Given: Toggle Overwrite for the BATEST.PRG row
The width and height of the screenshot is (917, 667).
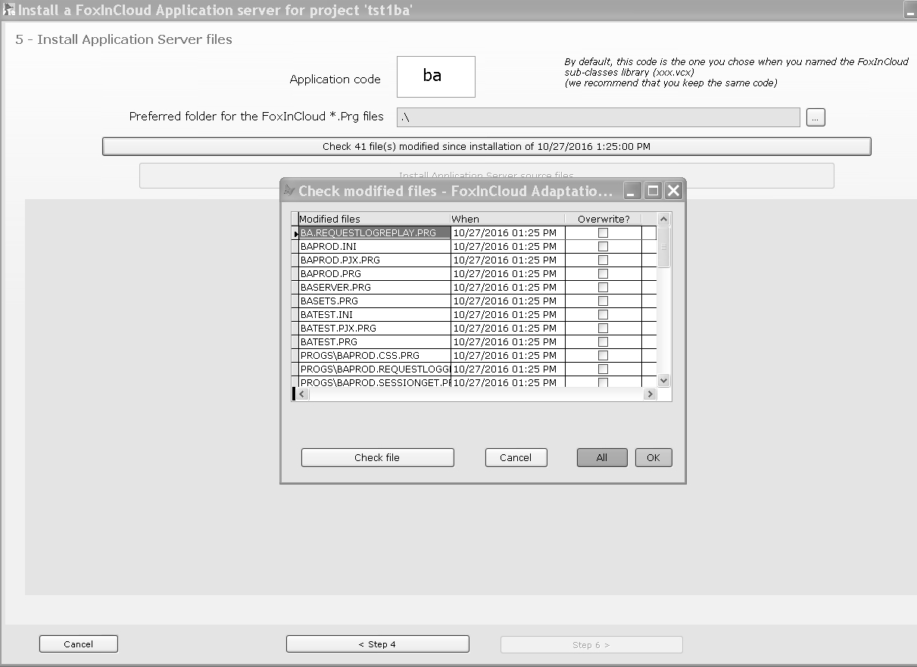Looking at the screenshot, I should [603, 342].
